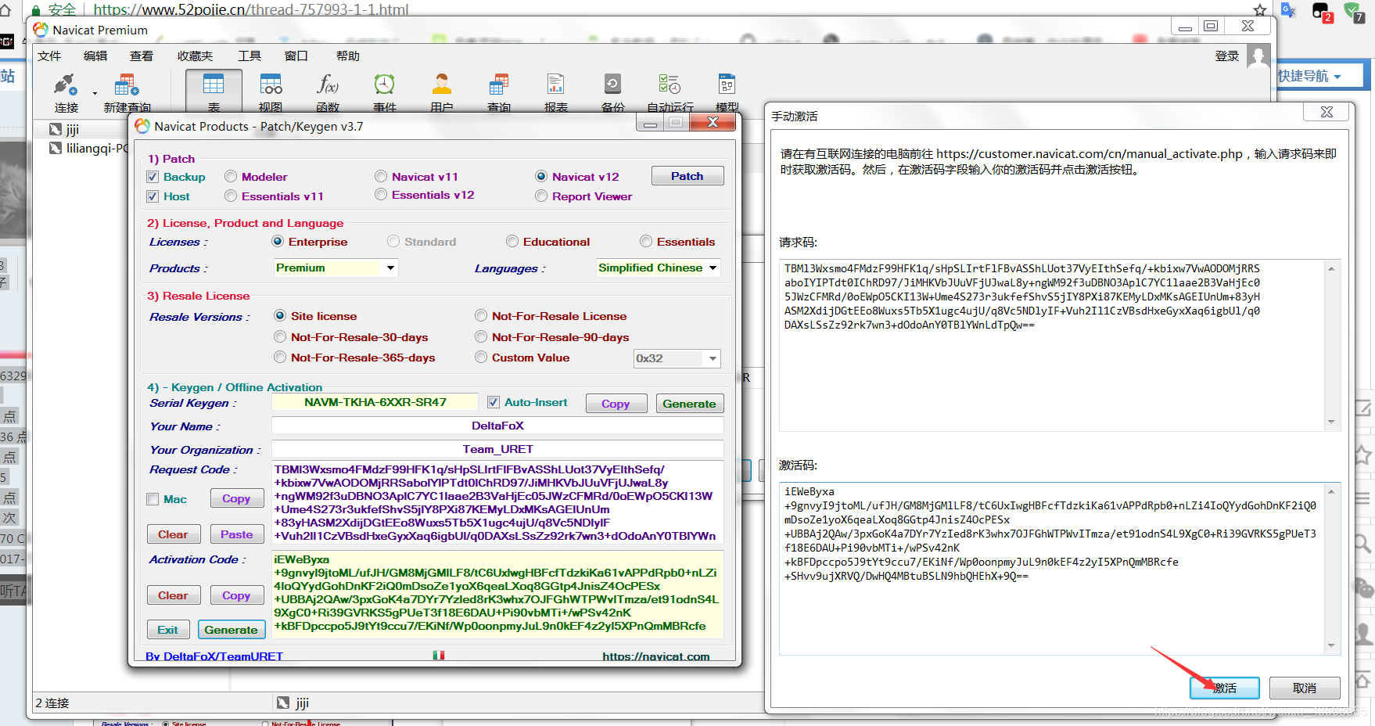
Task: Click the Your Organization field Team_URET
Action: coord(497,449)
